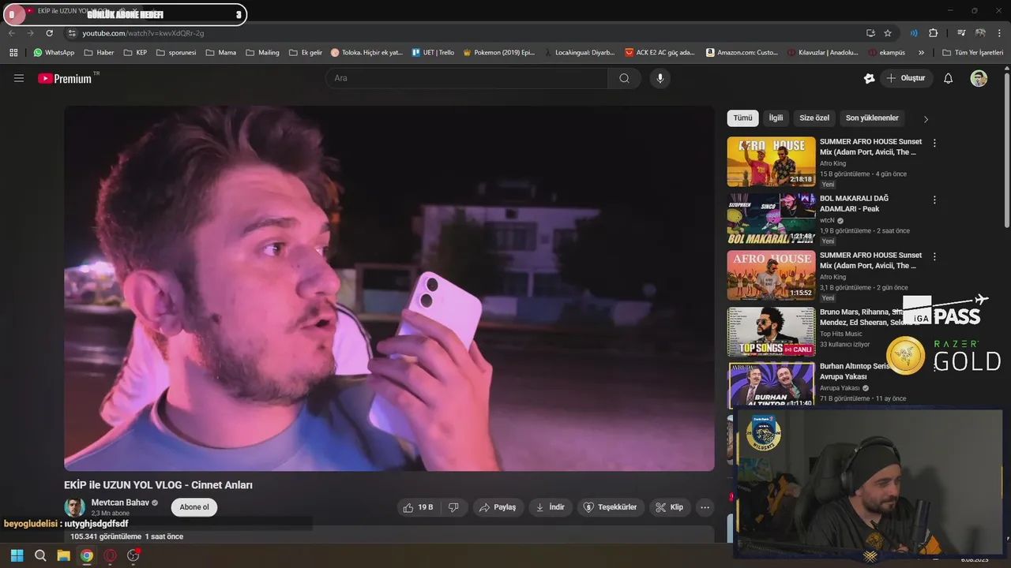The image size is (1011, 568).
Task: Open options for second SUMMER AFRO HOUSE video
Action: (934, 257)
